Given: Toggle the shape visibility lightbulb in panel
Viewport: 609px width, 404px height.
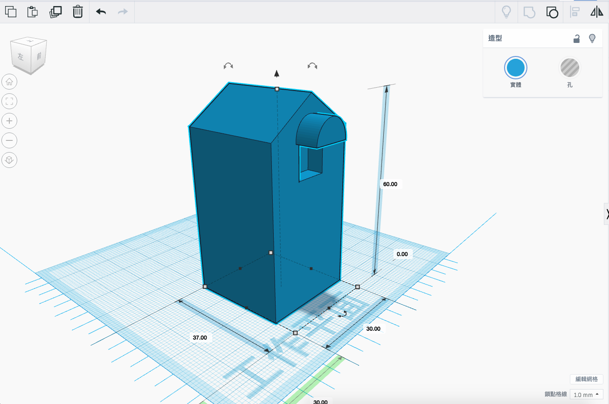Looking at the screenshot, I should tap(592, 38).
